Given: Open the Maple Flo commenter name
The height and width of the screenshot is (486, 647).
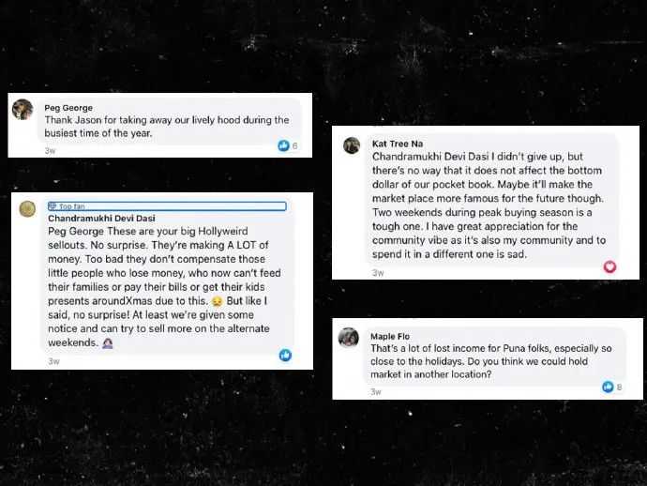Looking at the screenshot, I should 390,336.
